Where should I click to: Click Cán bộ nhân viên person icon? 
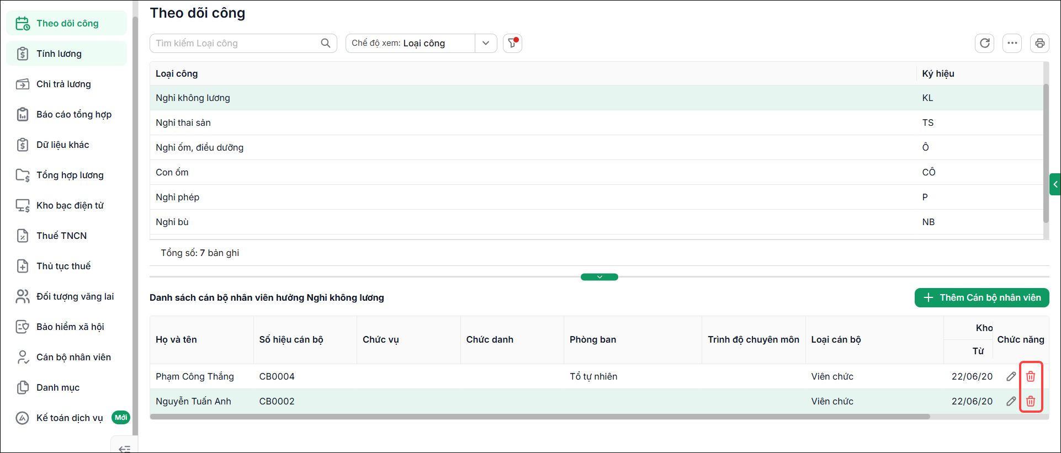click(x=23, y=357)
